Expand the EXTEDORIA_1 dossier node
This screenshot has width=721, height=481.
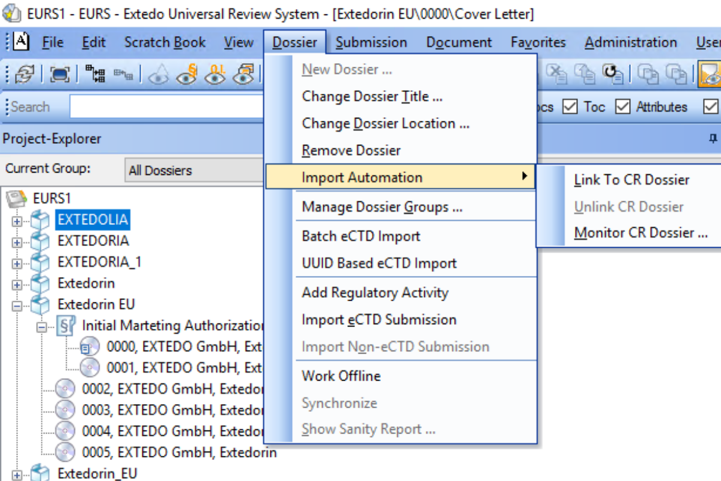[16, 263]
